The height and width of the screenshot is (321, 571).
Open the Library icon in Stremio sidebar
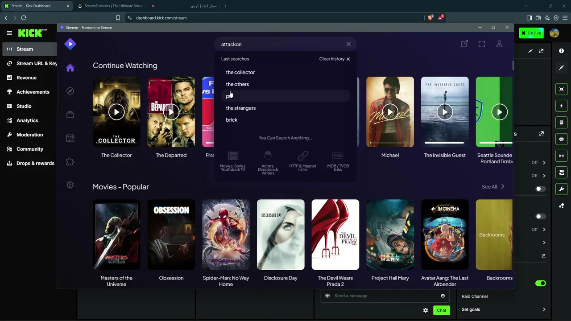pyautogui.click(x=70, y=115)
